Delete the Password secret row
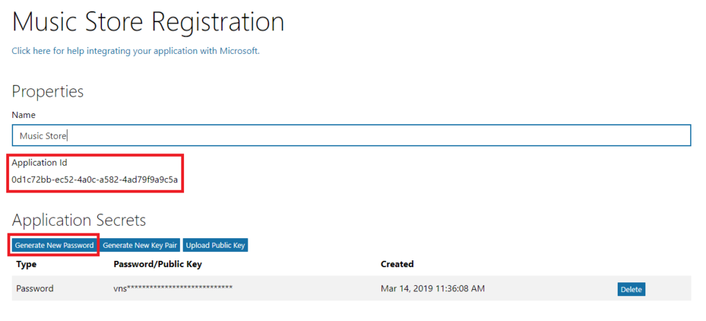 [x=632, y=289]
